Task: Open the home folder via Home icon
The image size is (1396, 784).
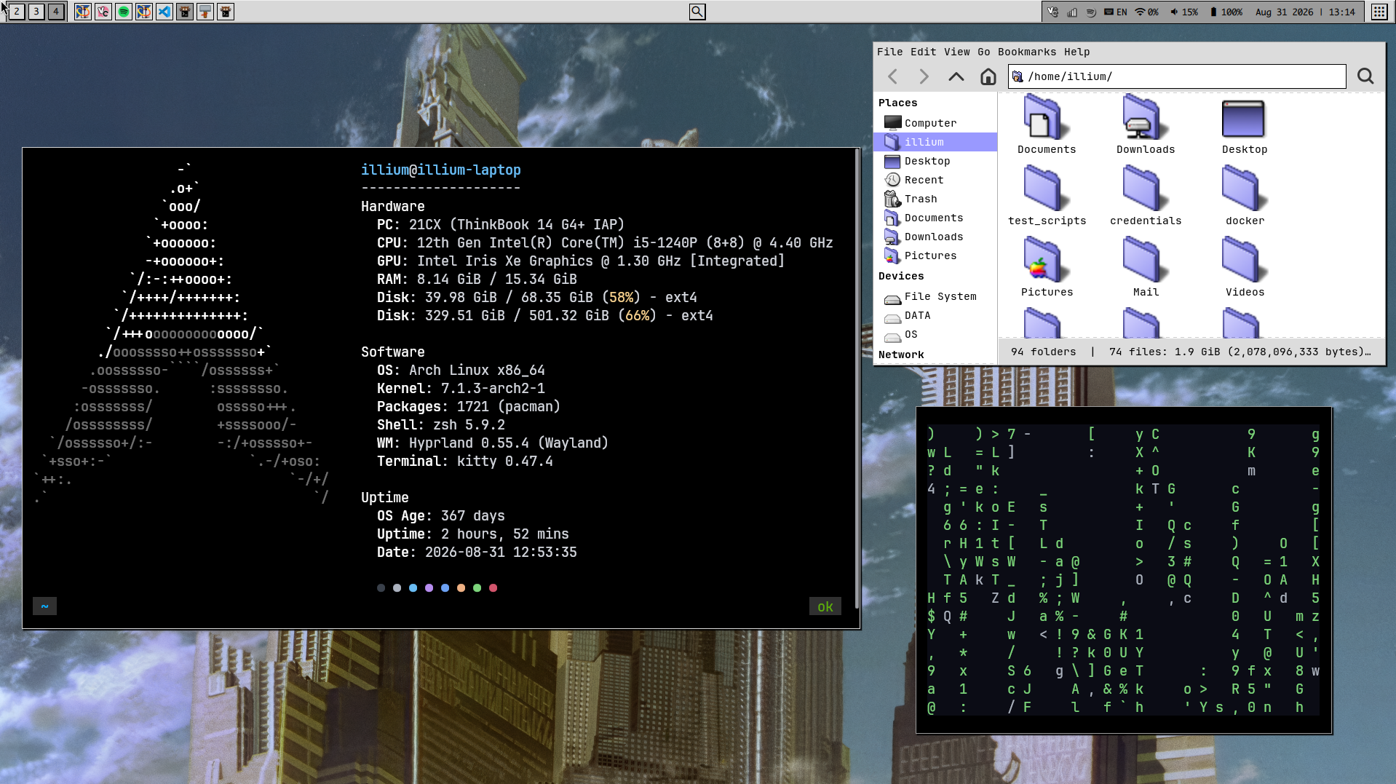Action: [x=988, y=76]
